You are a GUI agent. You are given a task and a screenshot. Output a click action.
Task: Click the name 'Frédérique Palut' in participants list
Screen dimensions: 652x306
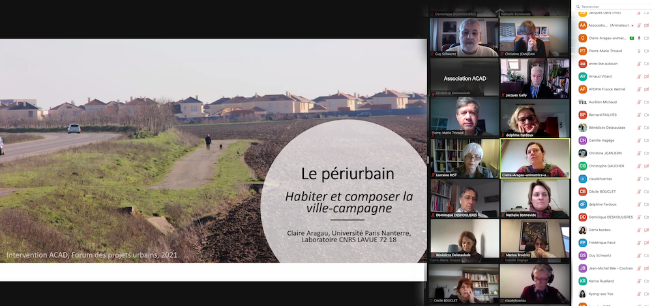click(x=602, y=242)
